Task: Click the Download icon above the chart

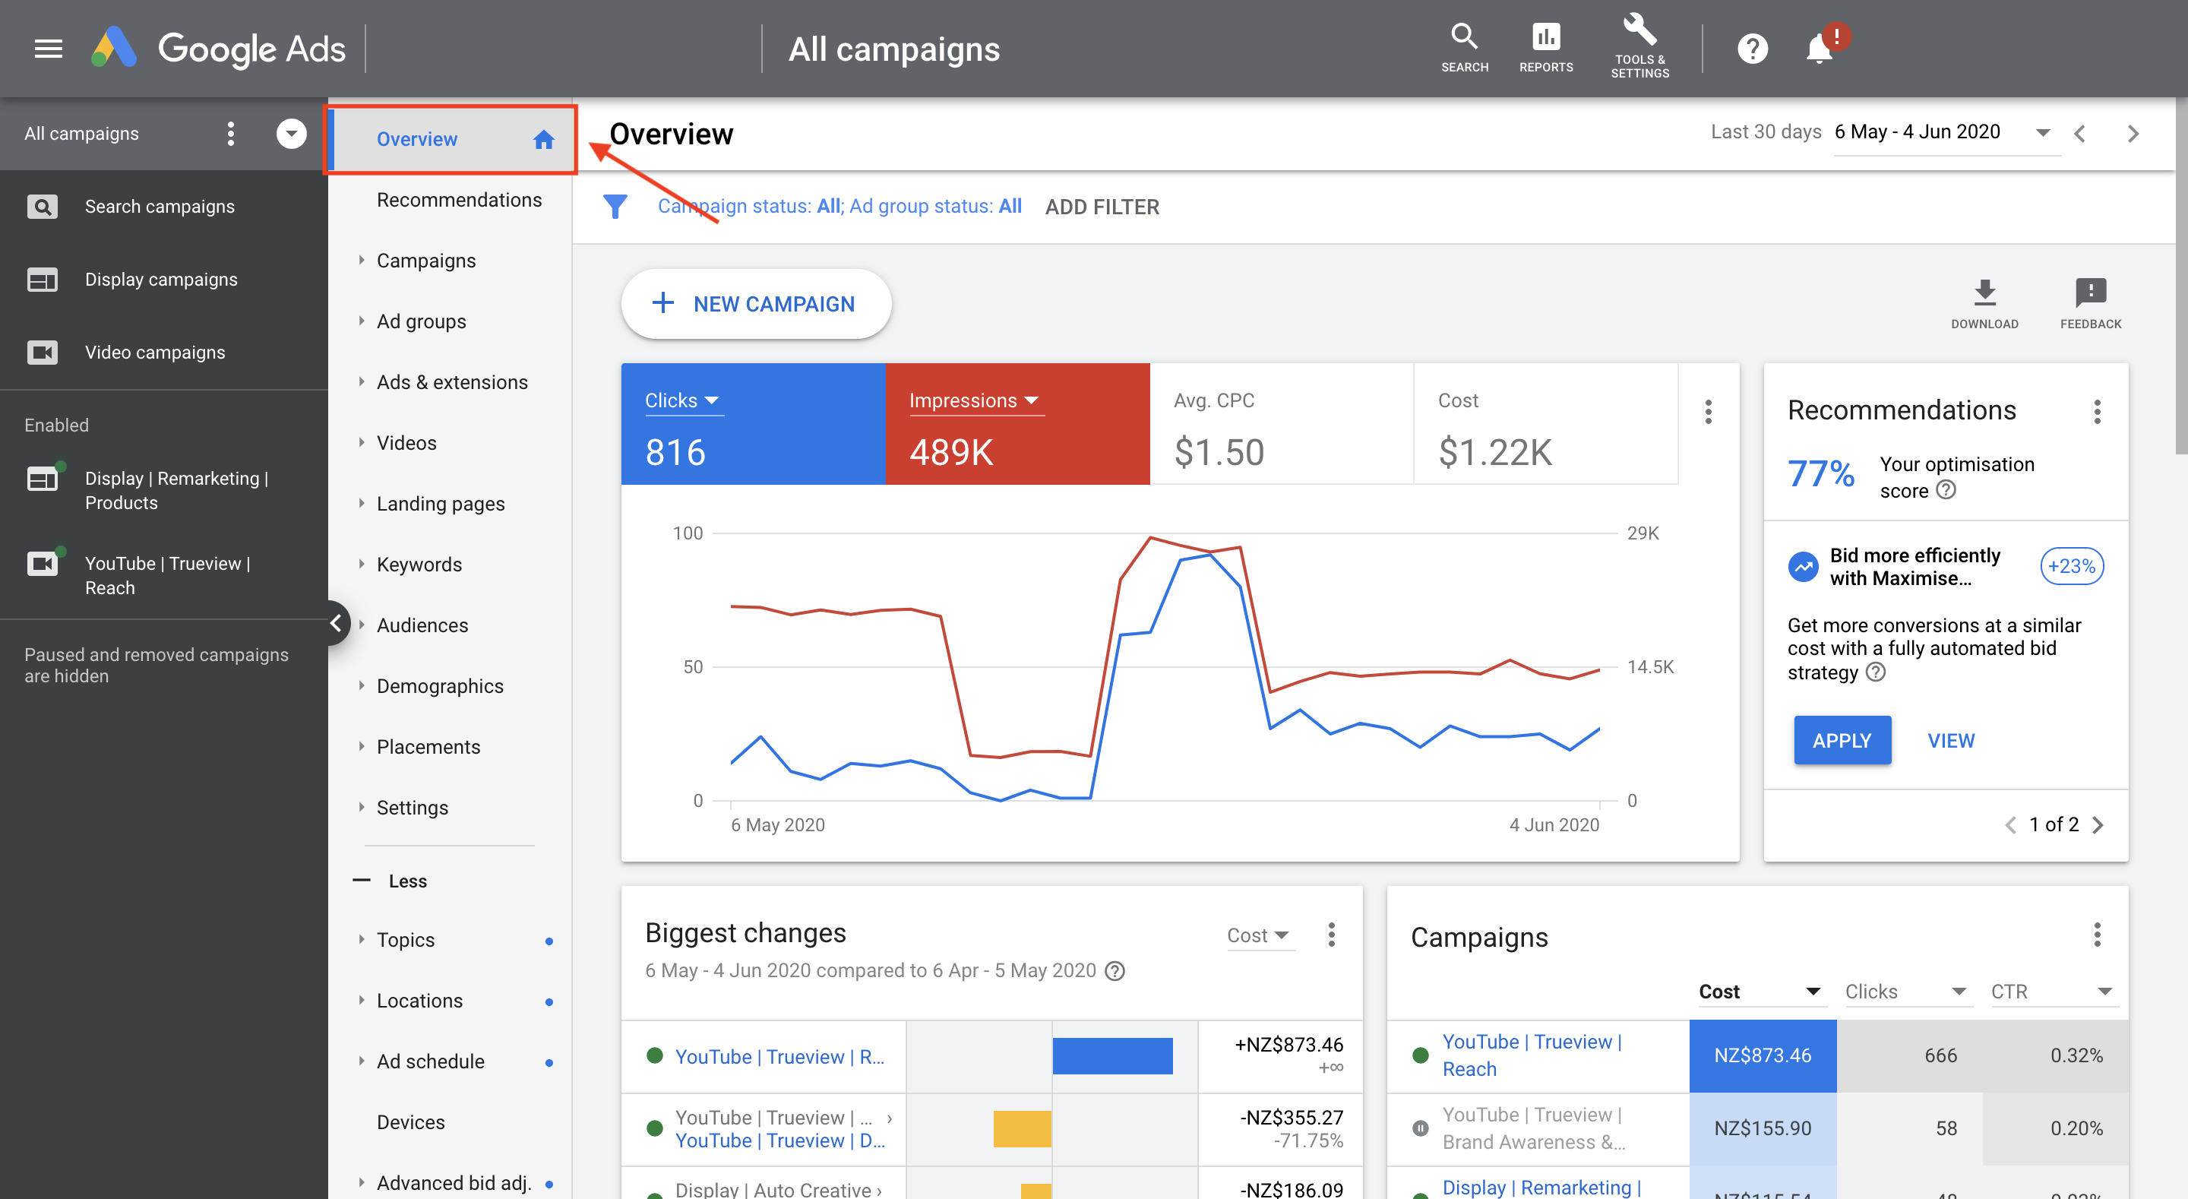Action: pos(1985,293)
